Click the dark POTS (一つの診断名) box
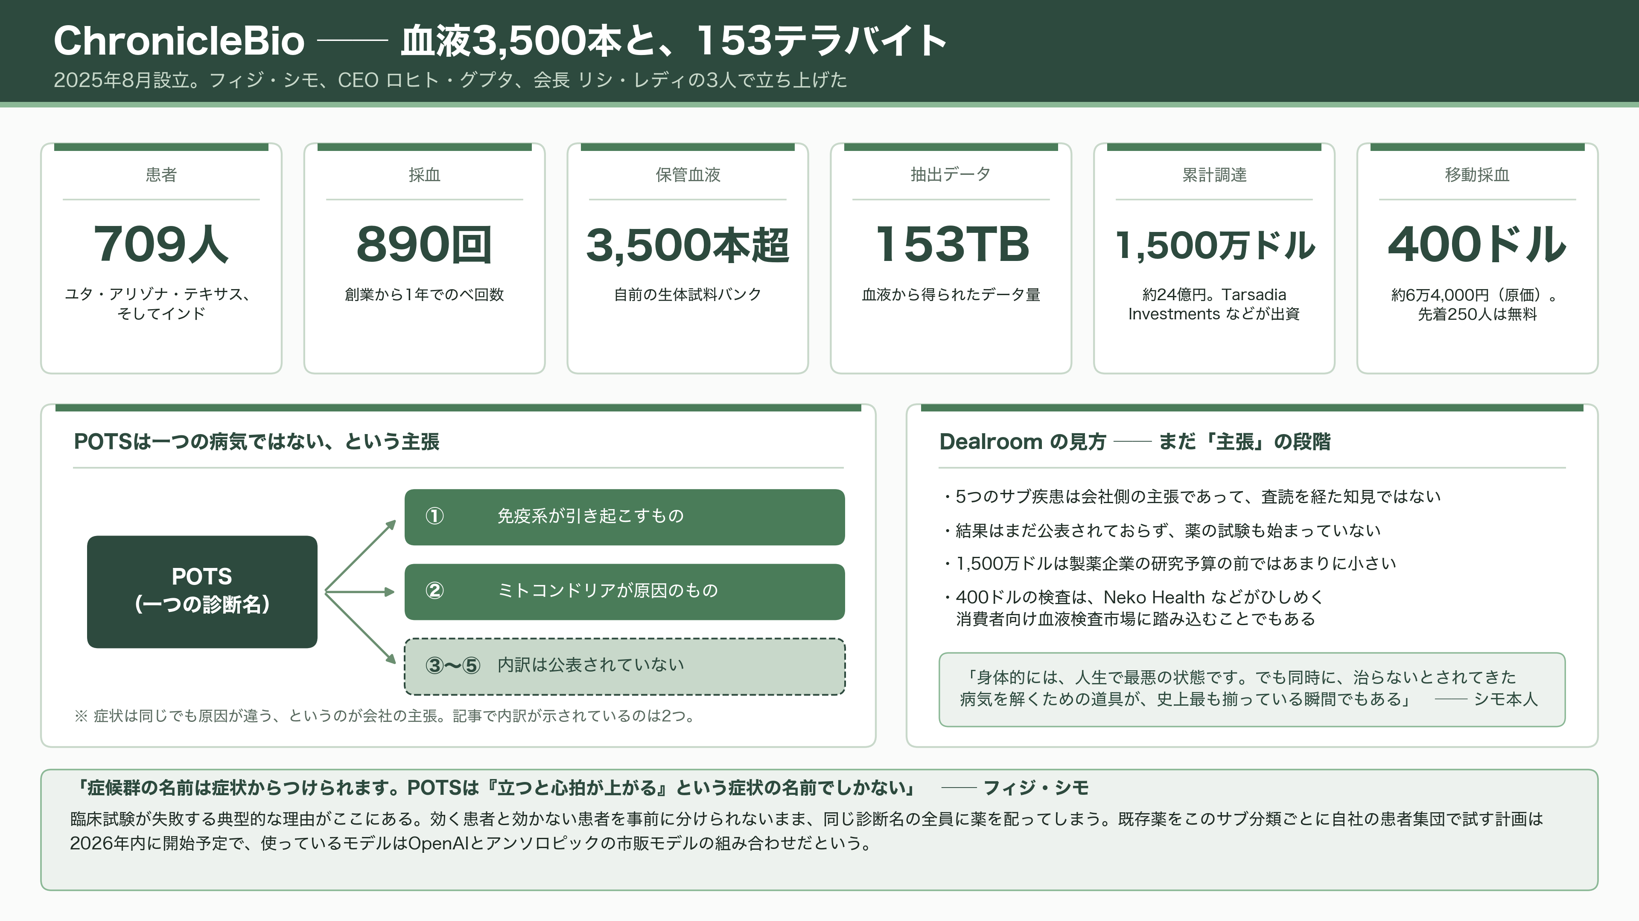This screenshot has height=921, width=1639. click(202, 592)
